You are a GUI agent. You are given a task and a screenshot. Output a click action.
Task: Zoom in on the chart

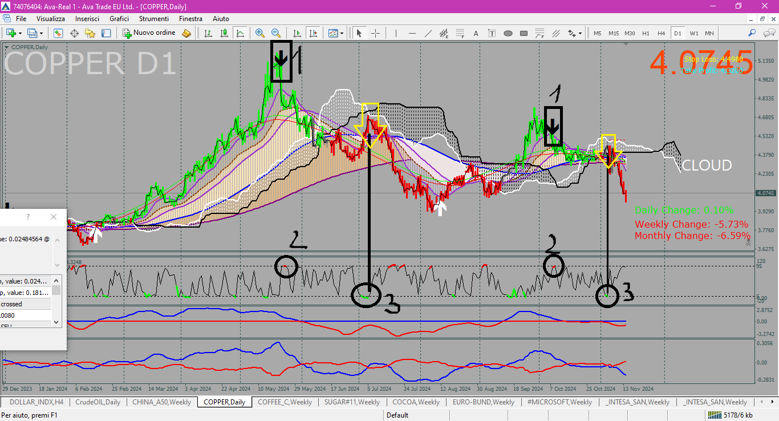(260, 33)
